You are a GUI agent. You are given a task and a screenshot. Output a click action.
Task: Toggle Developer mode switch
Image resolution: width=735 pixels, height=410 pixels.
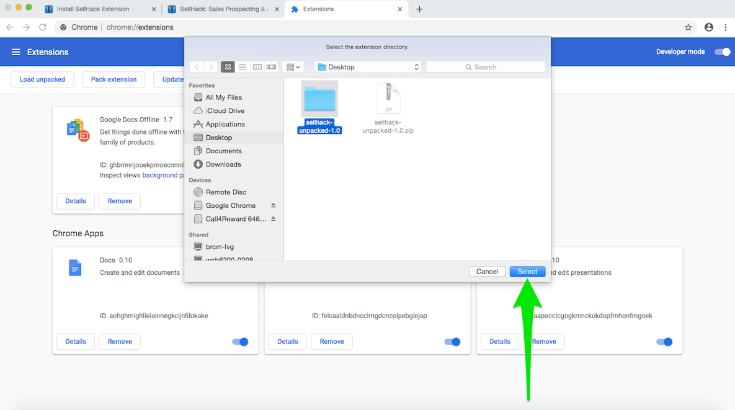click(x=723, y=52)
